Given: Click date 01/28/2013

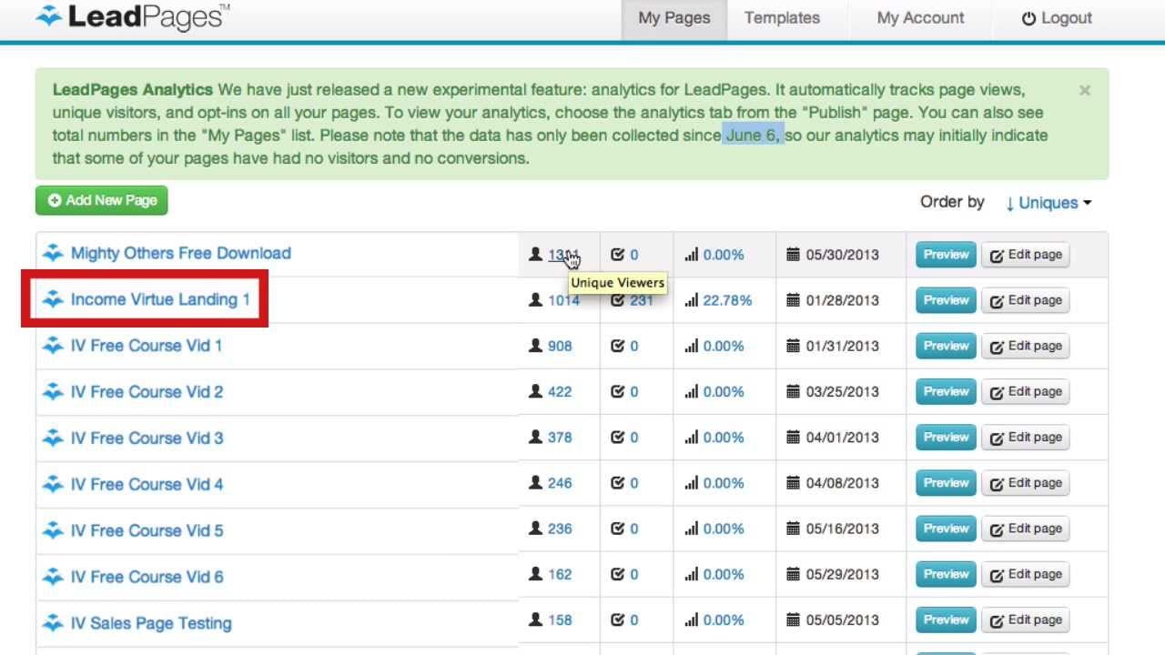Looking at the screenshot, I should [x=842, y=300].
